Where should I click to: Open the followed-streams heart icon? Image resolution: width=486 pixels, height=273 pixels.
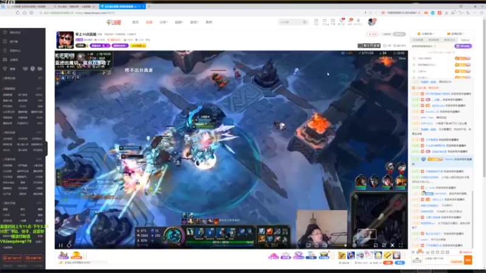324,21
